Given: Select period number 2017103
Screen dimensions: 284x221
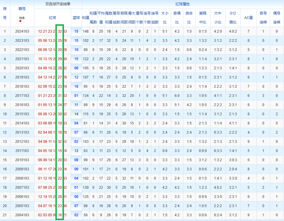Looking at the screenshot, I should [x=22, y=96].
